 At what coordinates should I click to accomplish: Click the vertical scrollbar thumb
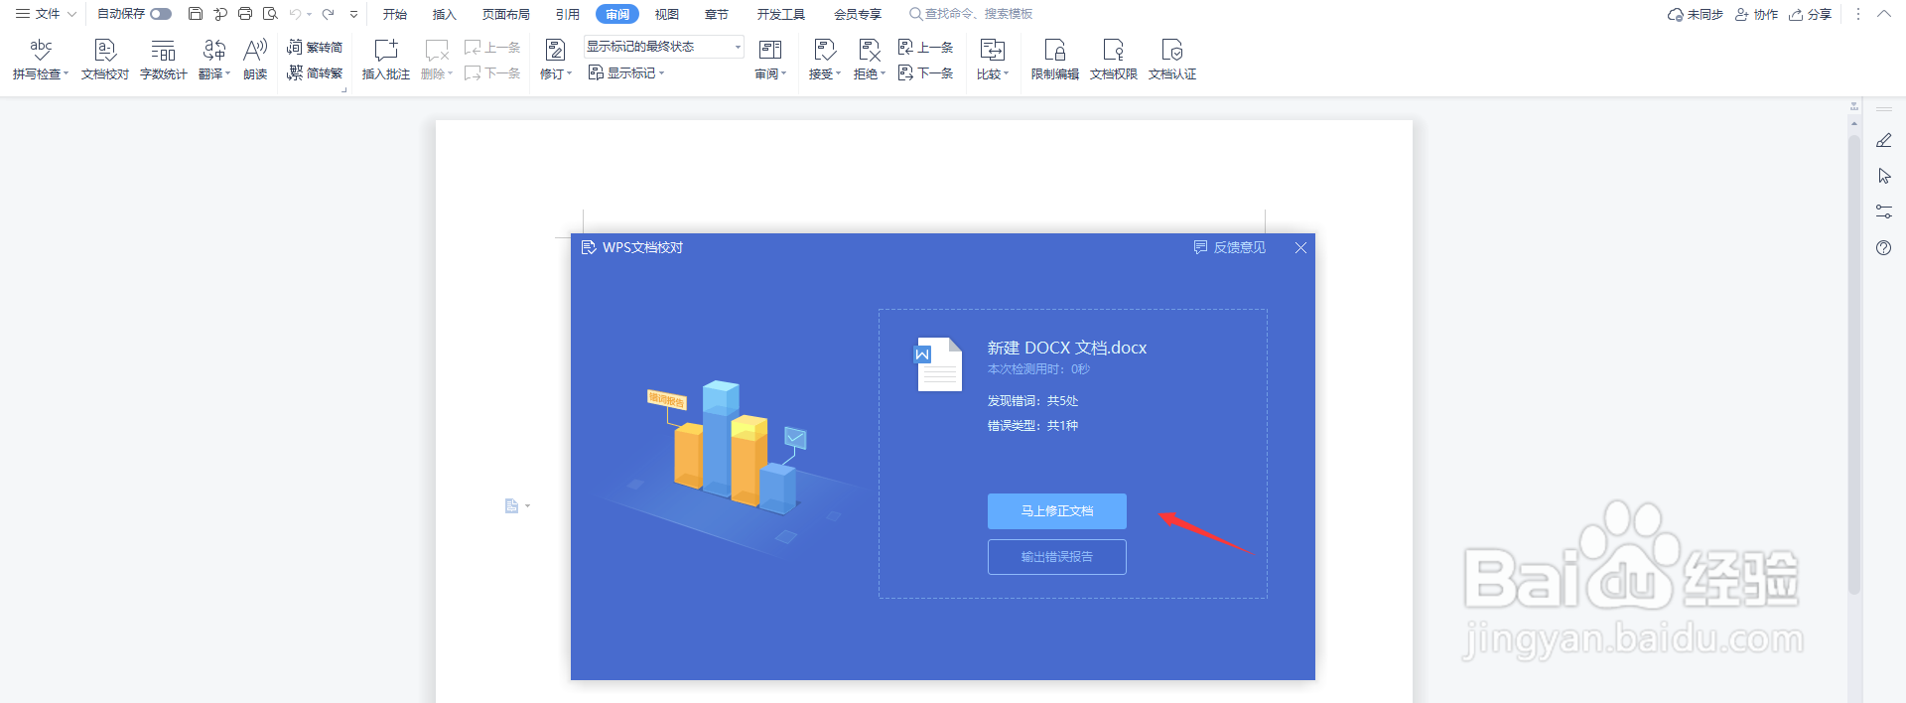(1853, 363)
